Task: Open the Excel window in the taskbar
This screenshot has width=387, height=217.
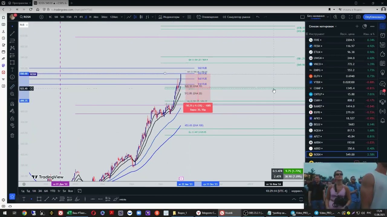Action: tap(77, 213)
